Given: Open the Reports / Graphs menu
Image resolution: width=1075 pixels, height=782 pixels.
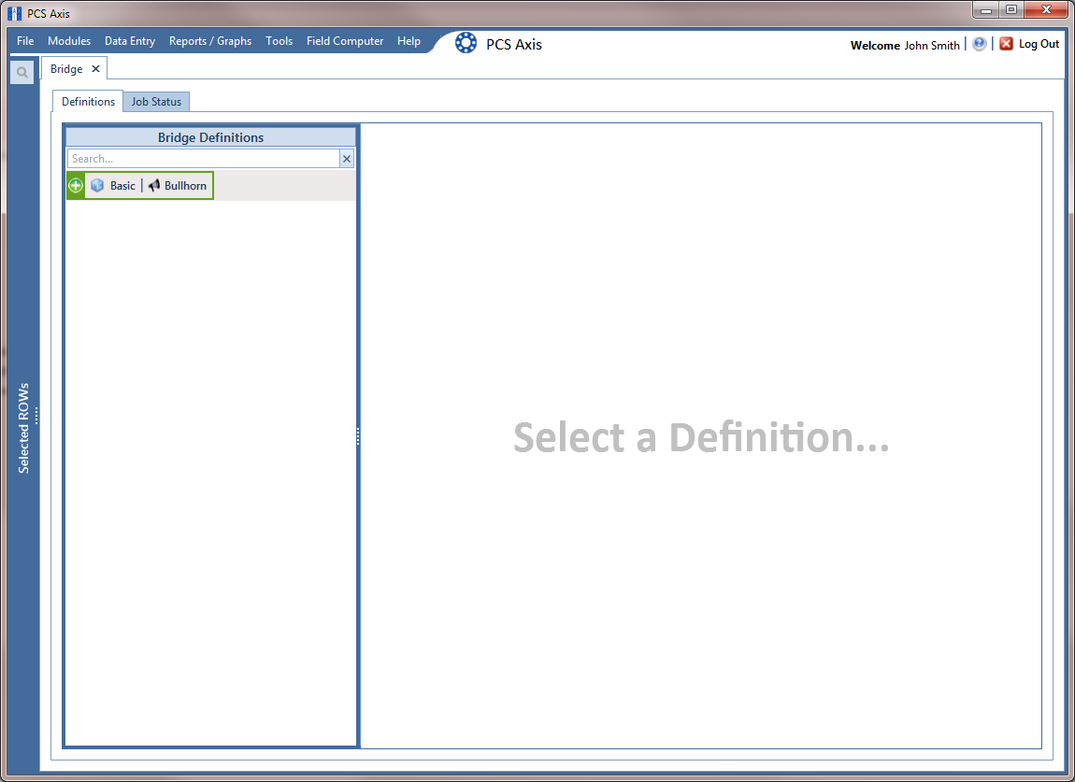Looking at the screenshot, I should 210,41.
